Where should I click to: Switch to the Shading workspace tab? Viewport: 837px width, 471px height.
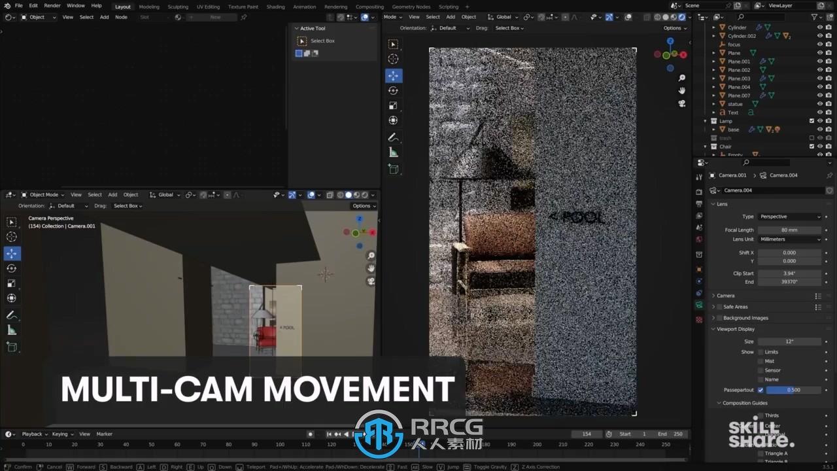pyautogui.click(x=275, y=7)
